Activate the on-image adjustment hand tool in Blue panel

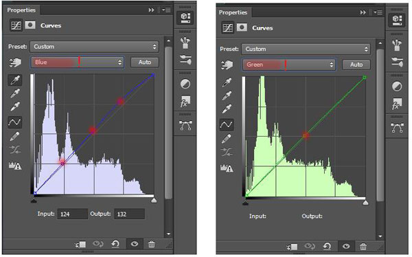point(15,63)
